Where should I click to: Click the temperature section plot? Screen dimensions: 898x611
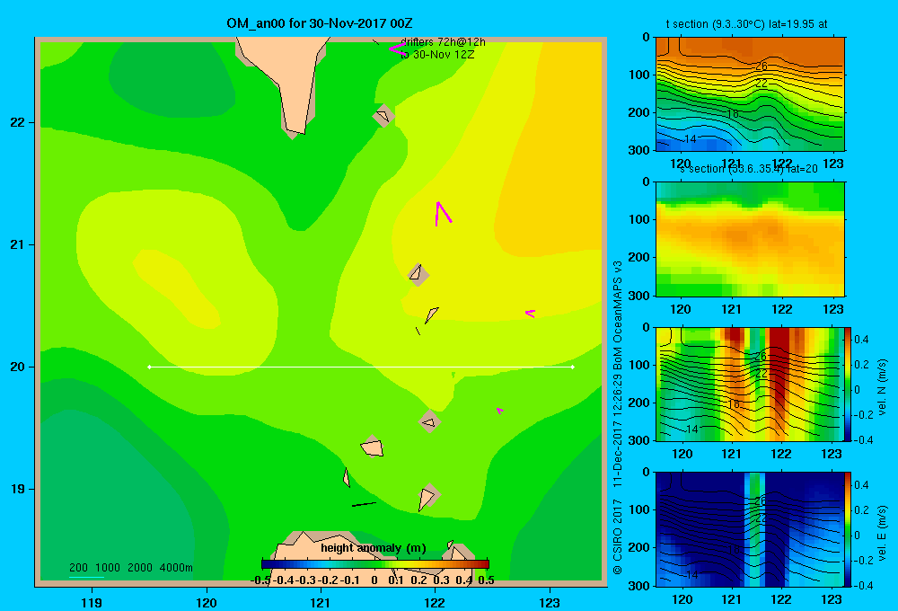click(750, 94)
